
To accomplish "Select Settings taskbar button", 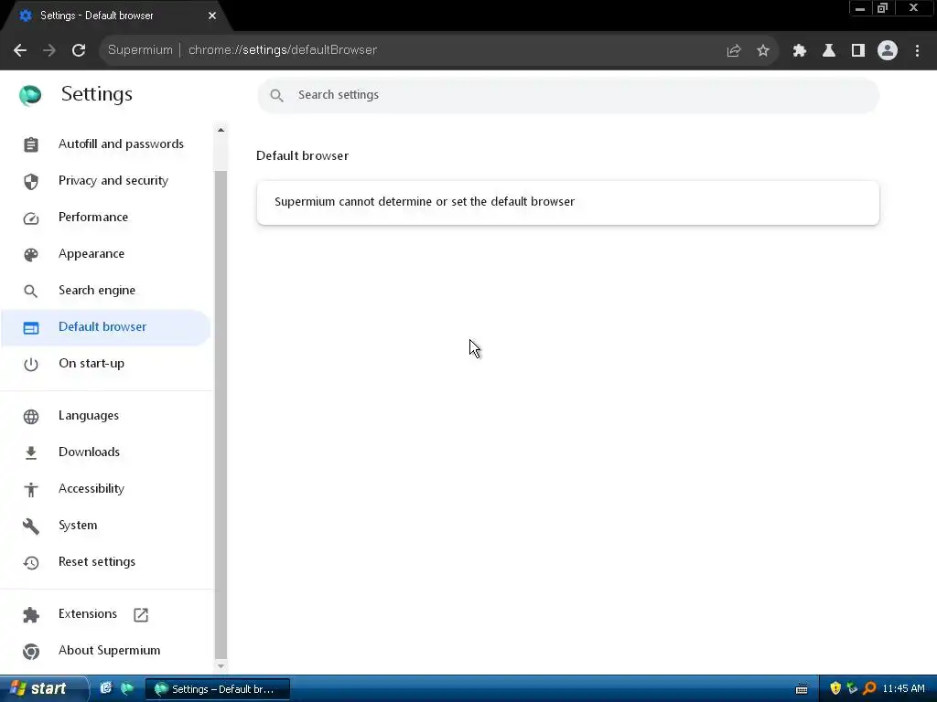I will coord(218,689).
